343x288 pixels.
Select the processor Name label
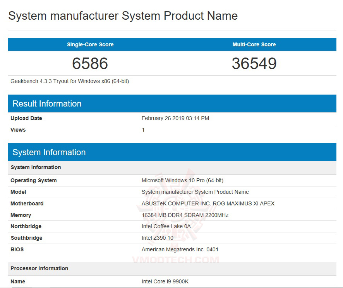pyautogui.click(x=18, y=282)
